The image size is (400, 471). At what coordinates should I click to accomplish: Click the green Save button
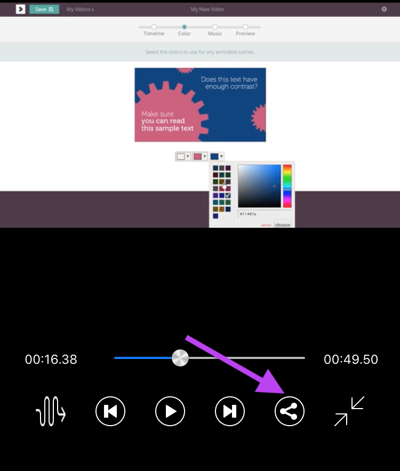(44, 9)
